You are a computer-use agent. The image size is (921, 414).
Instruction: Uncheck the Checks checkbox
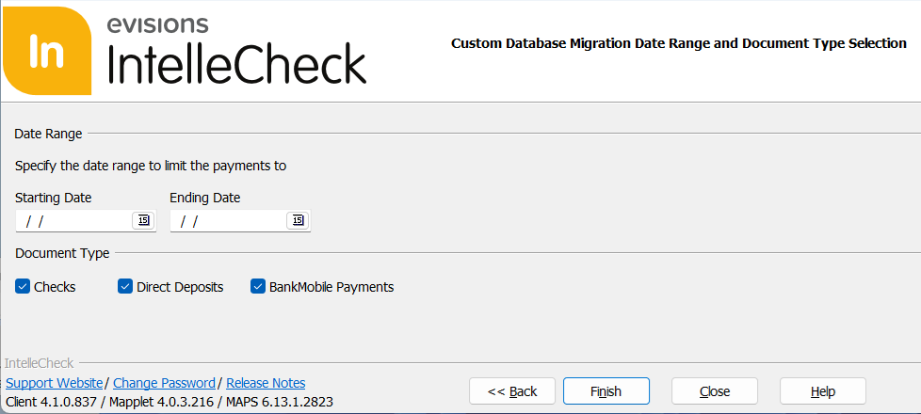click(x=23, y=287)
